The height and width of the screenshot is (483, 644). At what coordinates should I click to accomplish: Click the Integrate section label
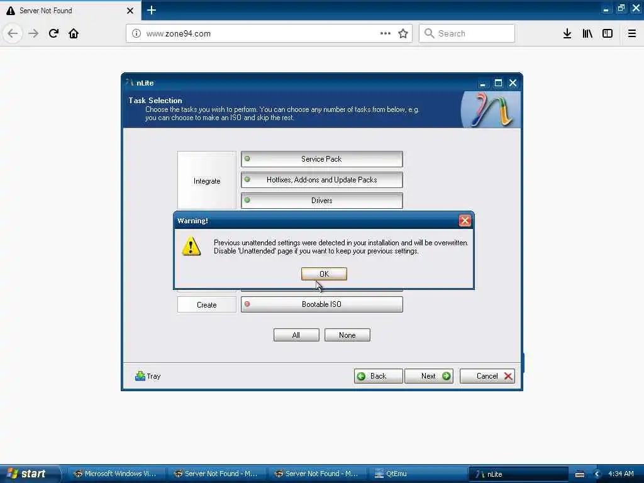206,180
